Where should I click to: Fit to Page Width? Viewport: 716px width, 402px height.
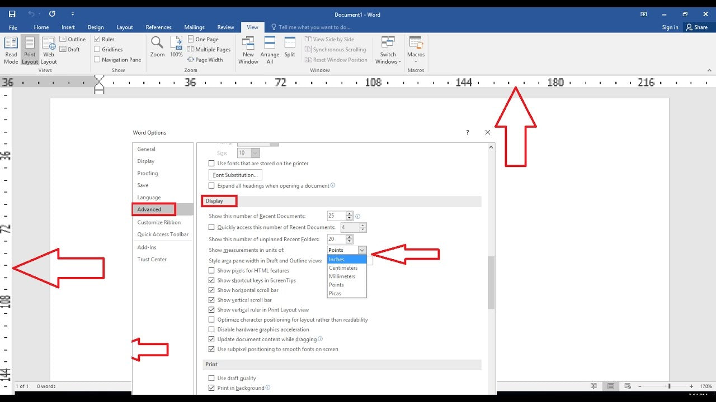[x=205, y=60]
